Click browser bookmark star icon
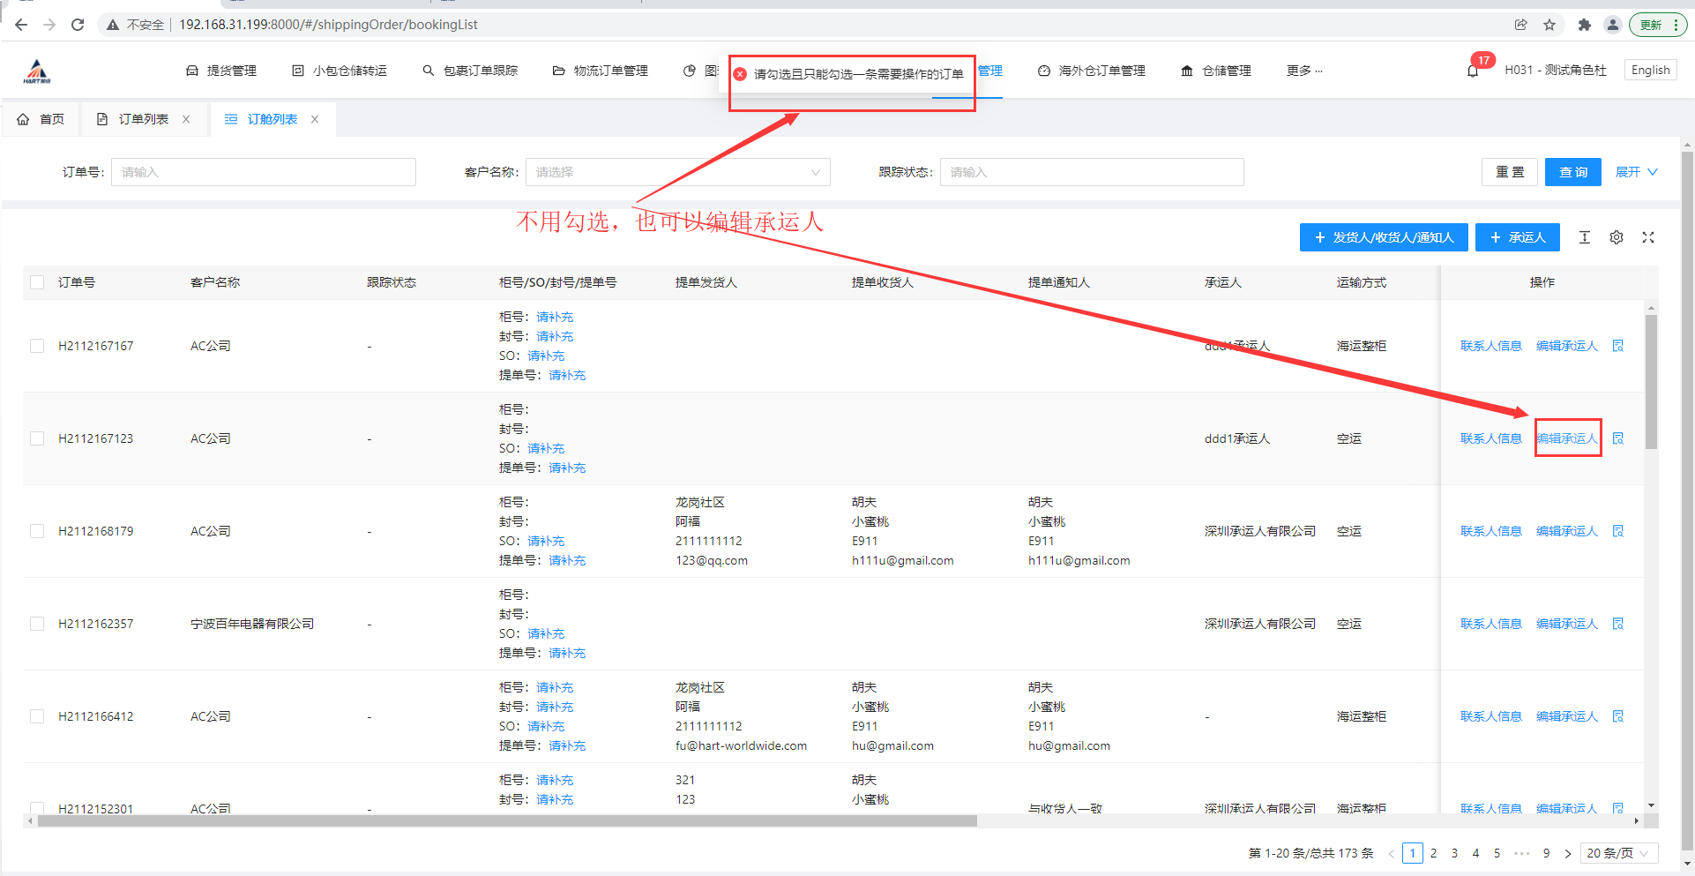Viewport: 1695px width, 876px height. click(1549, 25)
